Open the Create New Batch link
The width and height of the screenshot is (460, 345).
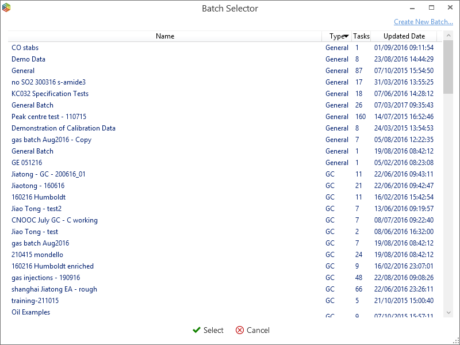click(x=423, y=22)
